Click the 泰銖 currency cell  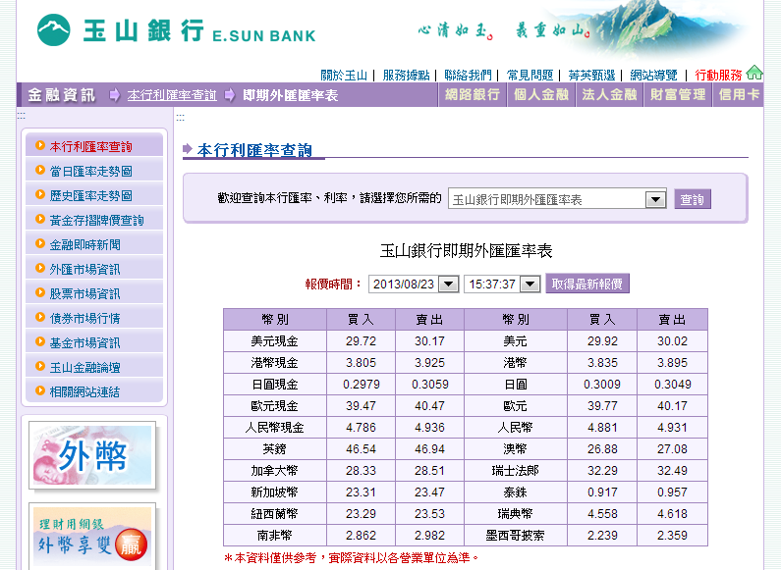[516, 492]
